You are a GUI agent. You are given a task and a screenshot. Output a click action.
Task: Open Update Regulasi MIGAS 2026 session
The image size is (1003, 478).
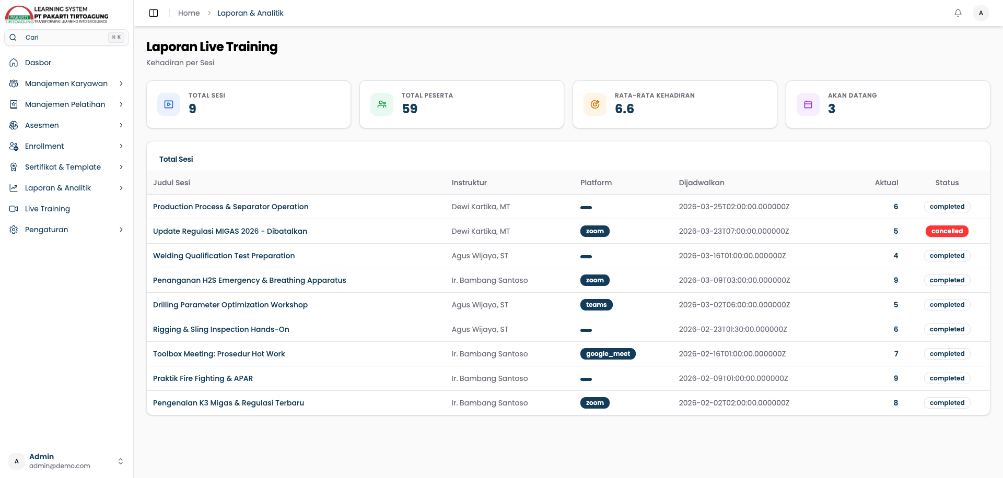(230, 231)
